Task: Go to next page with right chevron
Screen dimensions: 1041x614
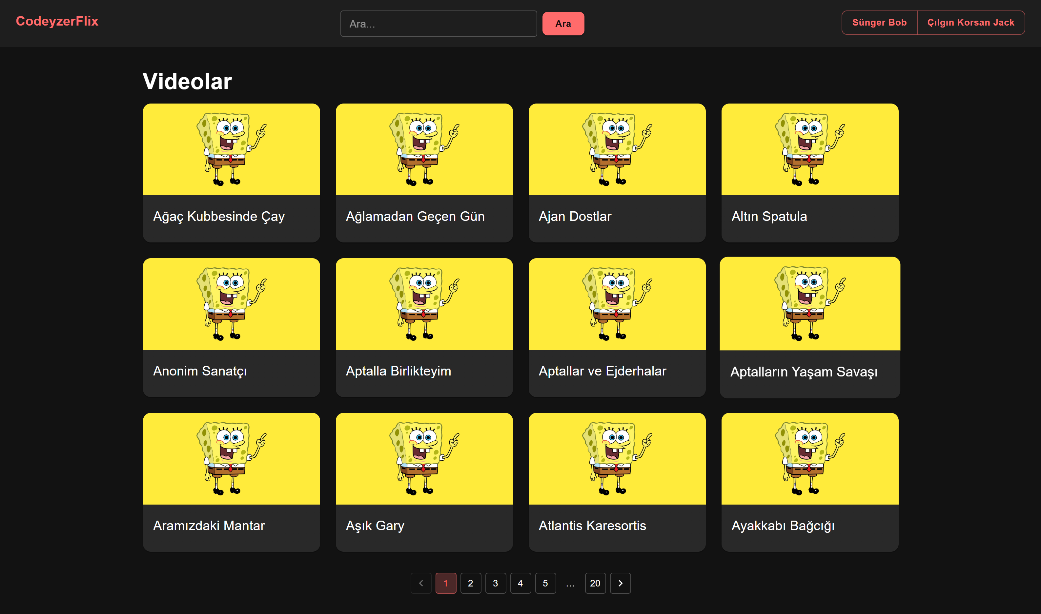Action: [x=620, y=584]
